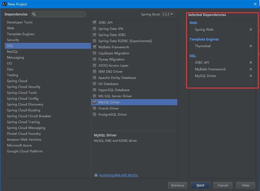This screenshot has width=260, height=191.
Task: Enable Spring Data R2DBC Experimental checkbox
Action: (x=94, y=41)
